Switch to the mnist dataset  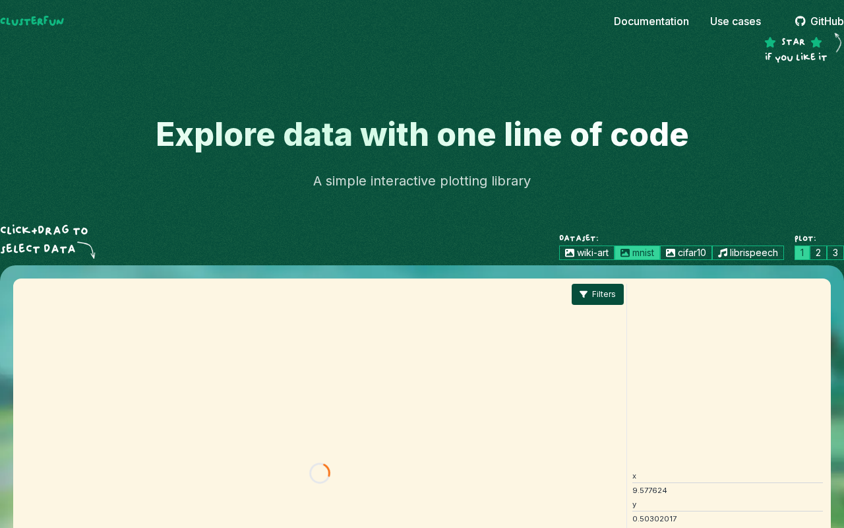pos(638,253)
